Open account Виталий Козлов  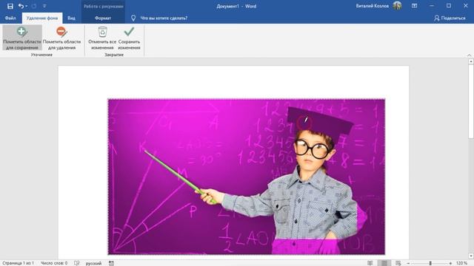372,6
